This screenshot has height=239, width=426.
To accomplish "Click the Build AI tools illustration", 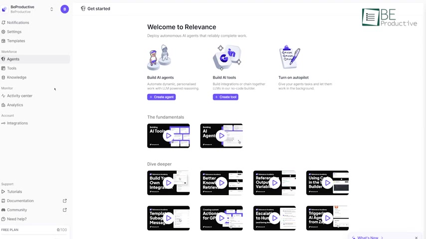I will [x=227, y=58].
